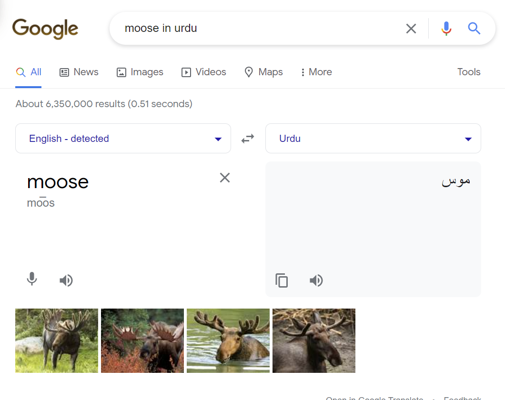Listen to the English pronunciation

66,280
